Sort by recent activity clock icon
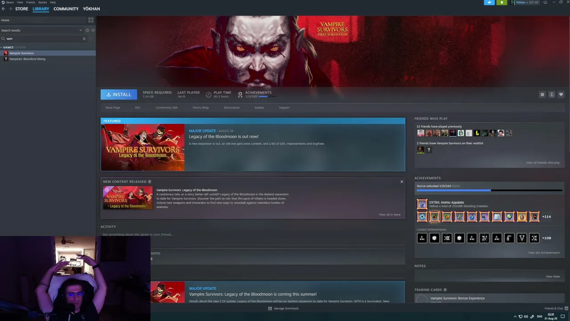Viewport: 570px width, 321px height. (87, 30)
